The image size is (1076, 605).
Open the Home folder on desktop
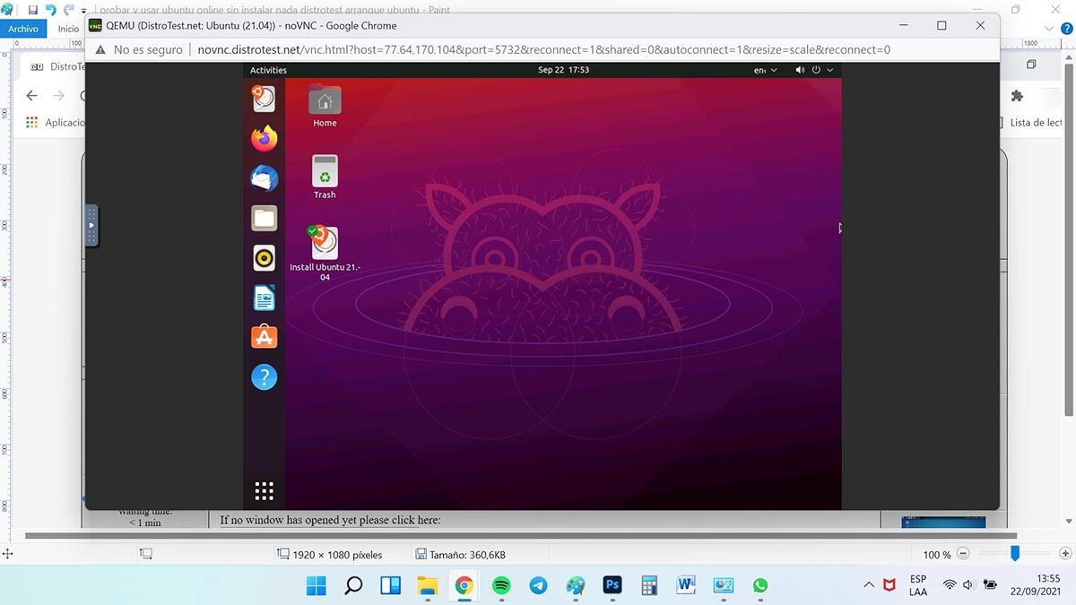click(325, 100)
